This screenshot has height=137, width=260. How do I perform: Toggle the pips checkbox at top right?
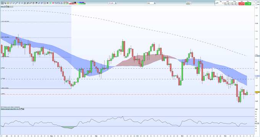coord(256,1)
